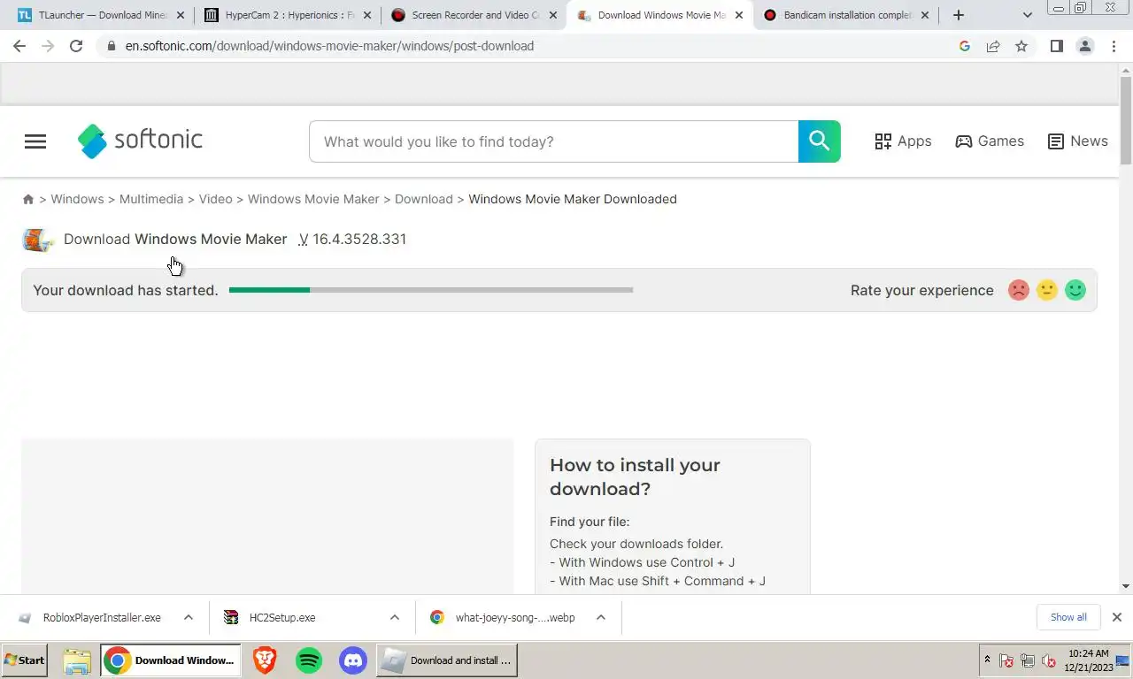Click the muted volume tray icon
Viewport: 1133px width, 679px height.
coord(1049,660)
